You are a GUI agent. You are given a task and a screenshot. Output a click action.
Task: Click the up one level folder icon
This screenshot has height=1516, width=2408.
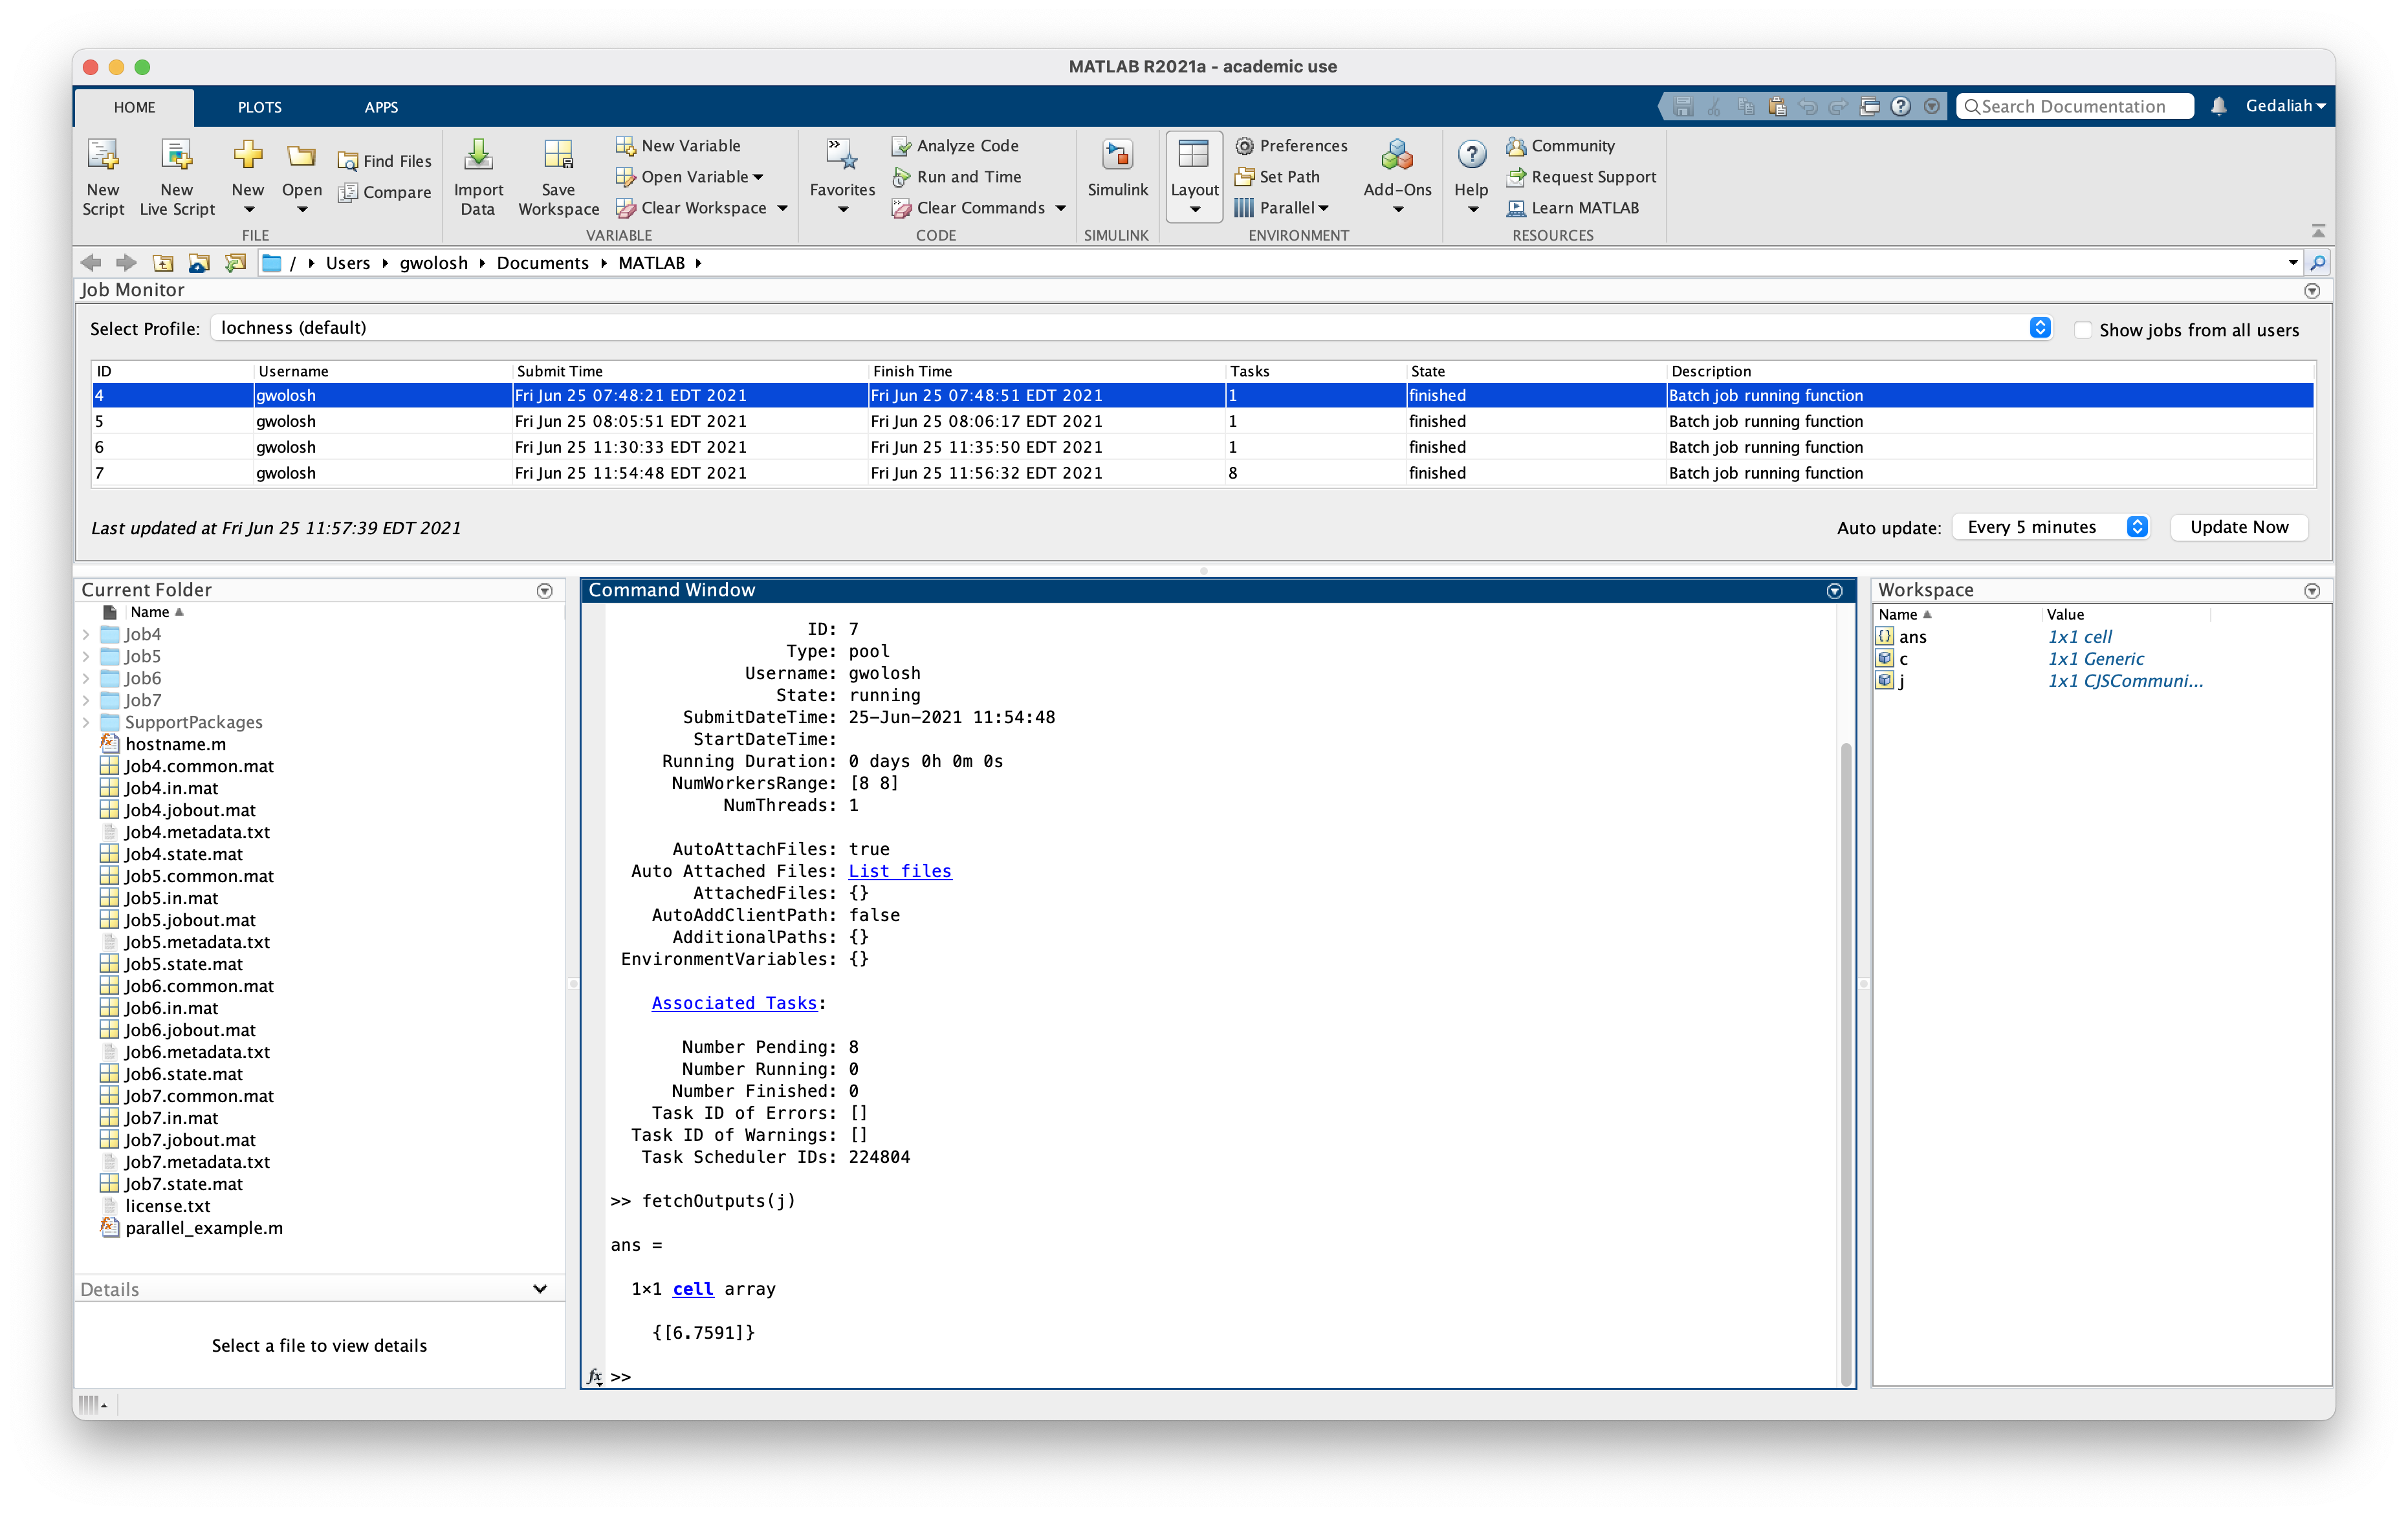(x=163, y=263)
